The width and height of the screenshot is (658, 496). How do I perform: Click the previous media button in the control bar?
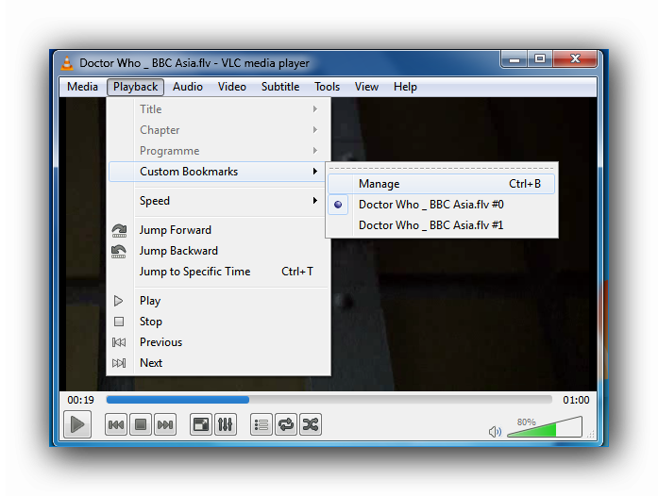pos(116,424)
